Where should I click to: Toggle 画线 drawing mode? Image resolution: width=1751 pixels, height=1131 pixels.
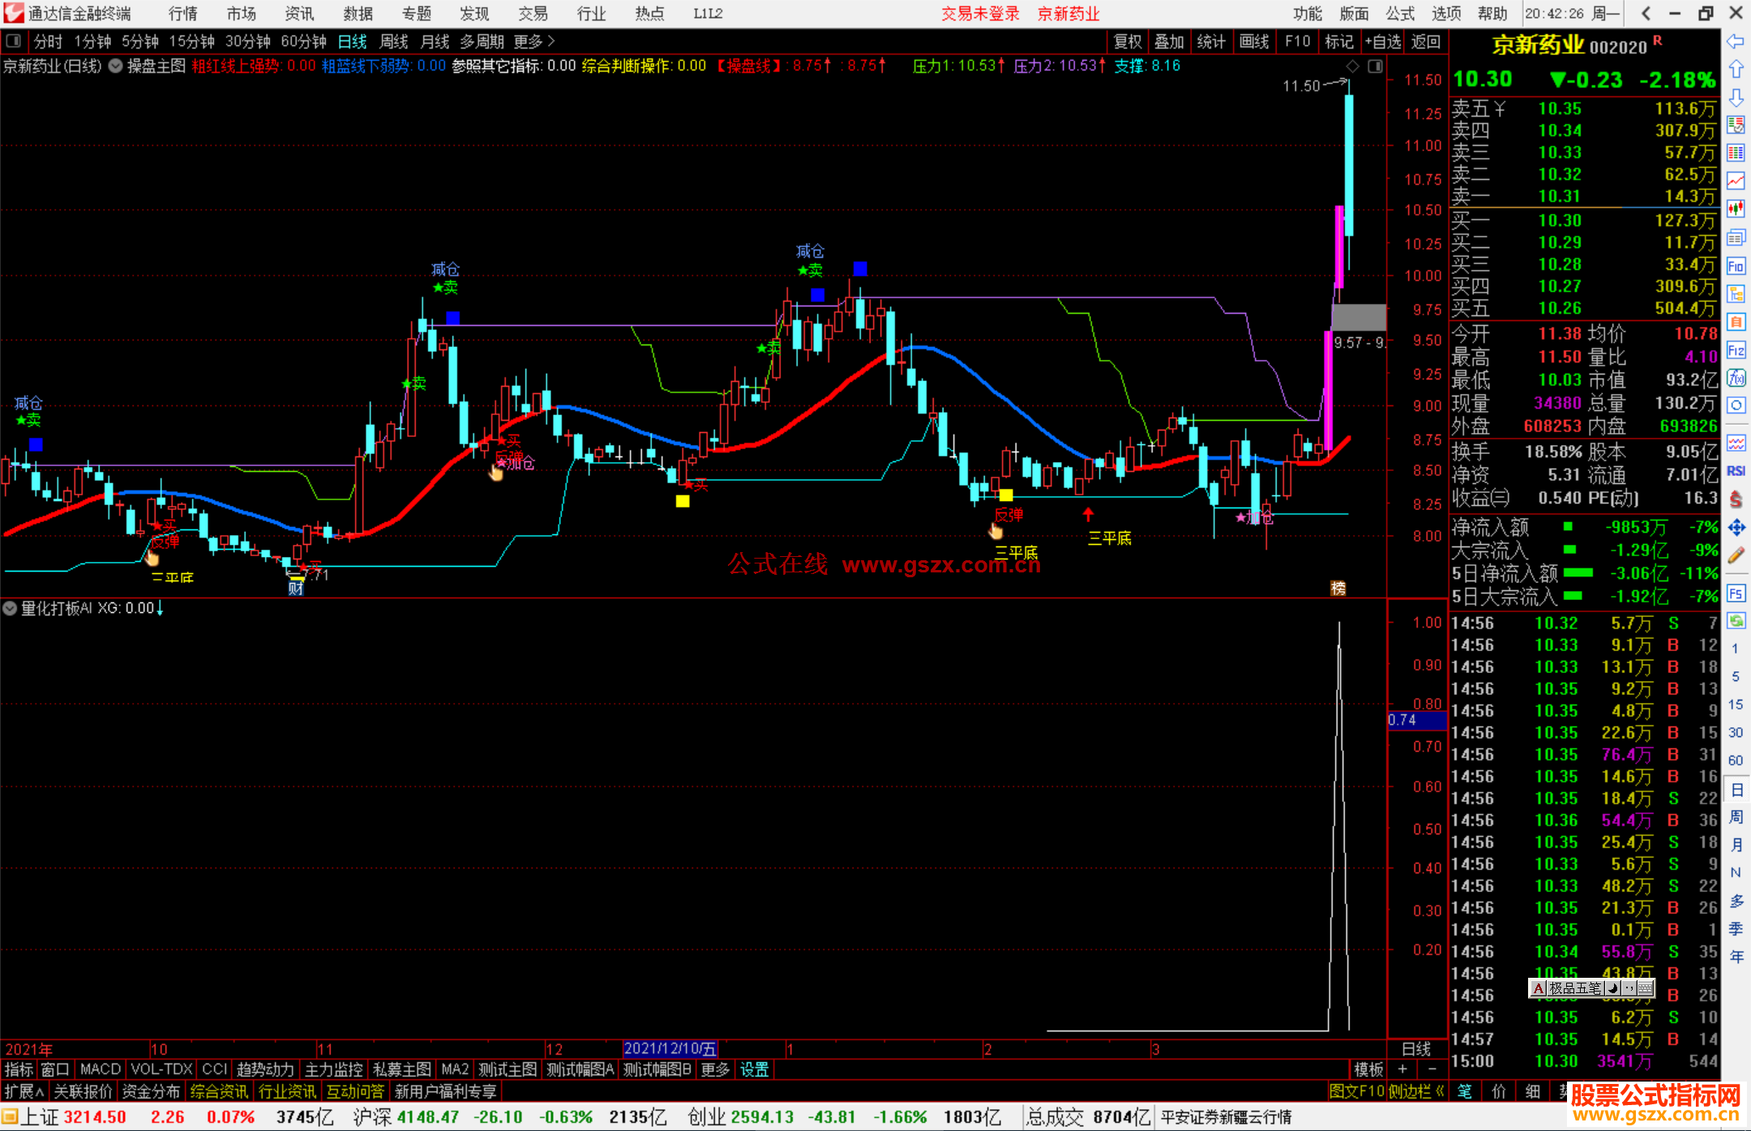pos(1254,41)
